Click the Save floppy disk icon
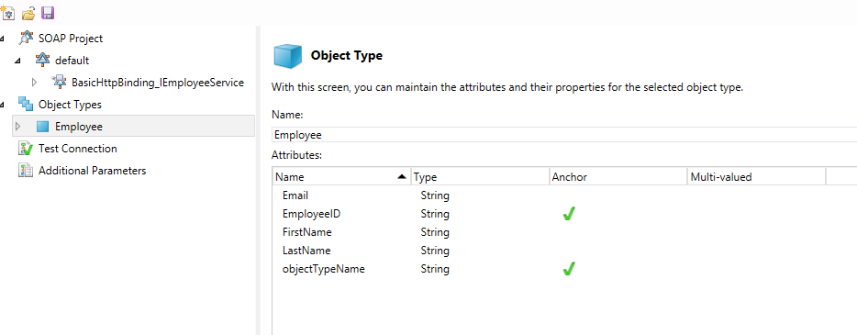857x335 pixels. tap(48, 13)
